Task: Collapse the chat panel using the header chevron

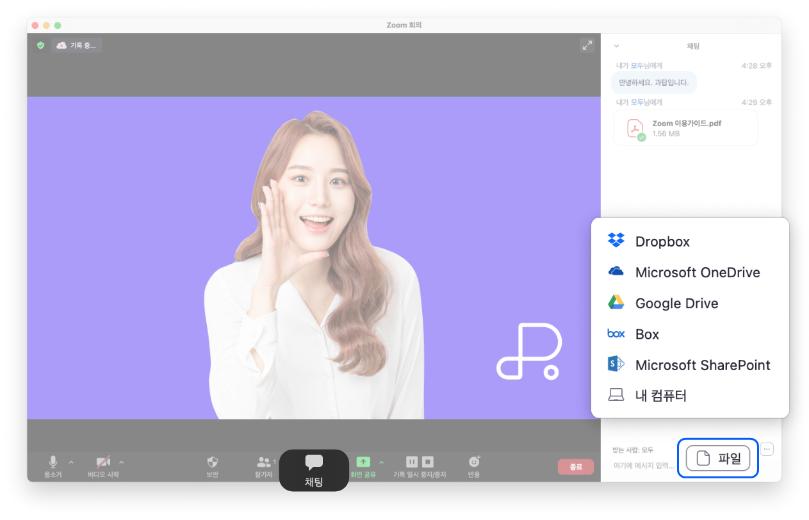Action: click(x=616, y=46)
